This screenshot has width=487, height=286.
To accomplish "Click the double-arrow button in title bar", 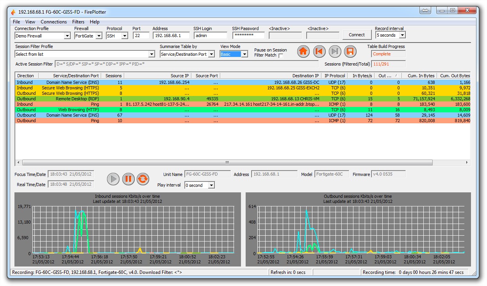I will click(426, 10).
